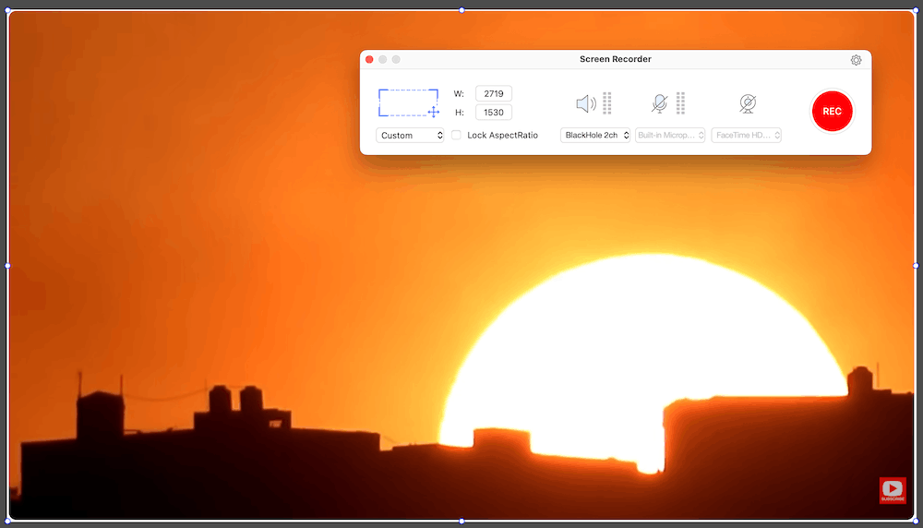Click the width field showing 2719
The height and width of the screenshot is (528, 923).
pos(493,93)
